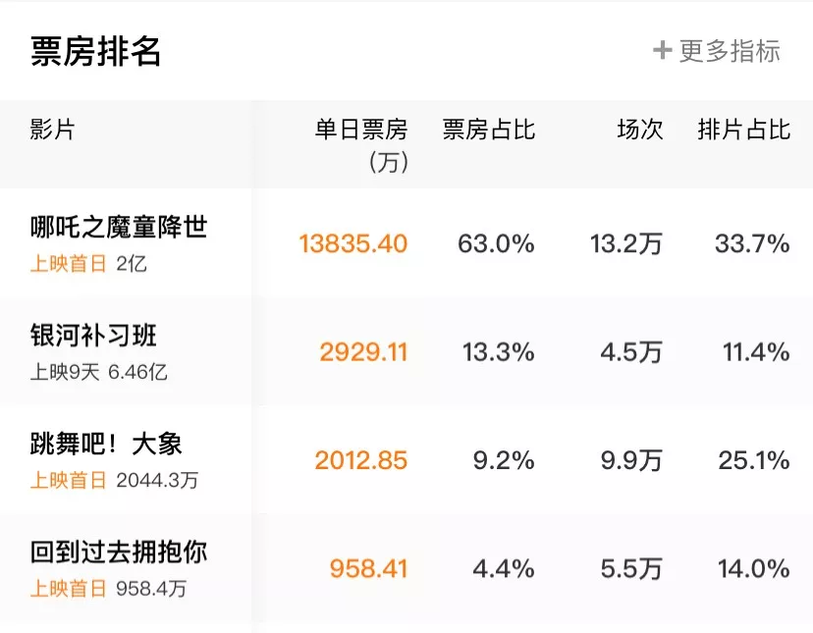The width and height of the screenshot is (813, 633).
Task: Select the 跳舞吧！大象 movie entry
Action: 108,444
